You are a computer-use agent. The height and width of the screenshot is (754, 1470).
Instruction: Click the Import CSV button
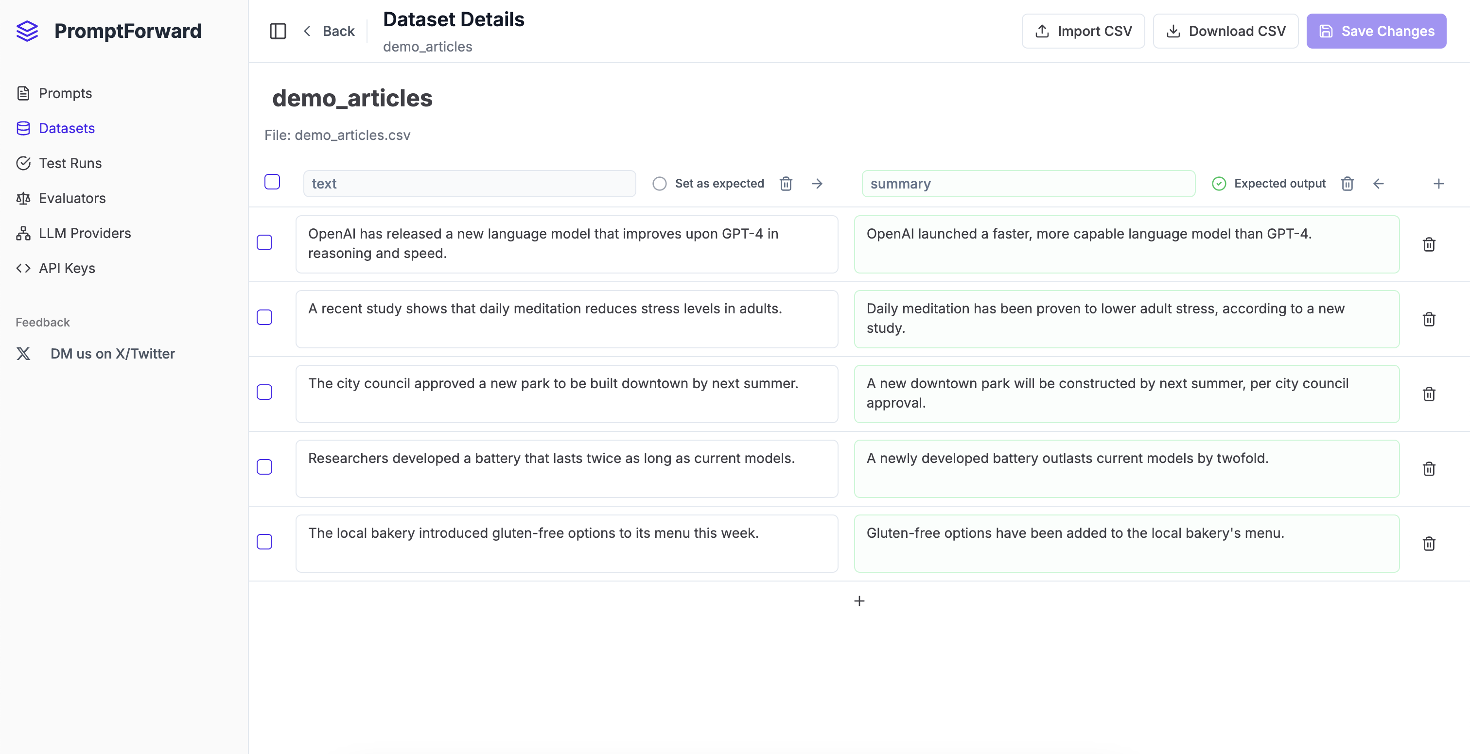click(1083, 31)
